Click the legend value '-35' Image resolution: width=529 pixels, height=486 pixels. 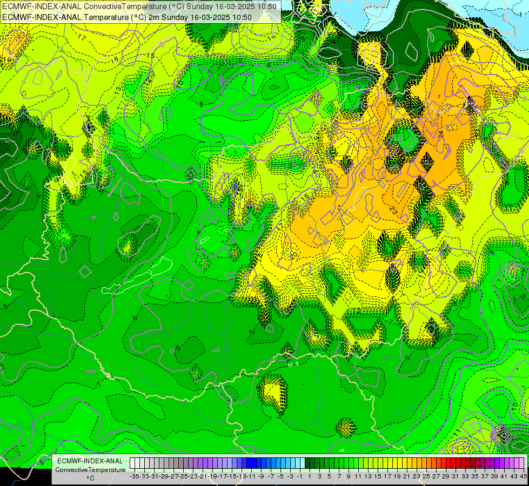(x=134, y=476)
